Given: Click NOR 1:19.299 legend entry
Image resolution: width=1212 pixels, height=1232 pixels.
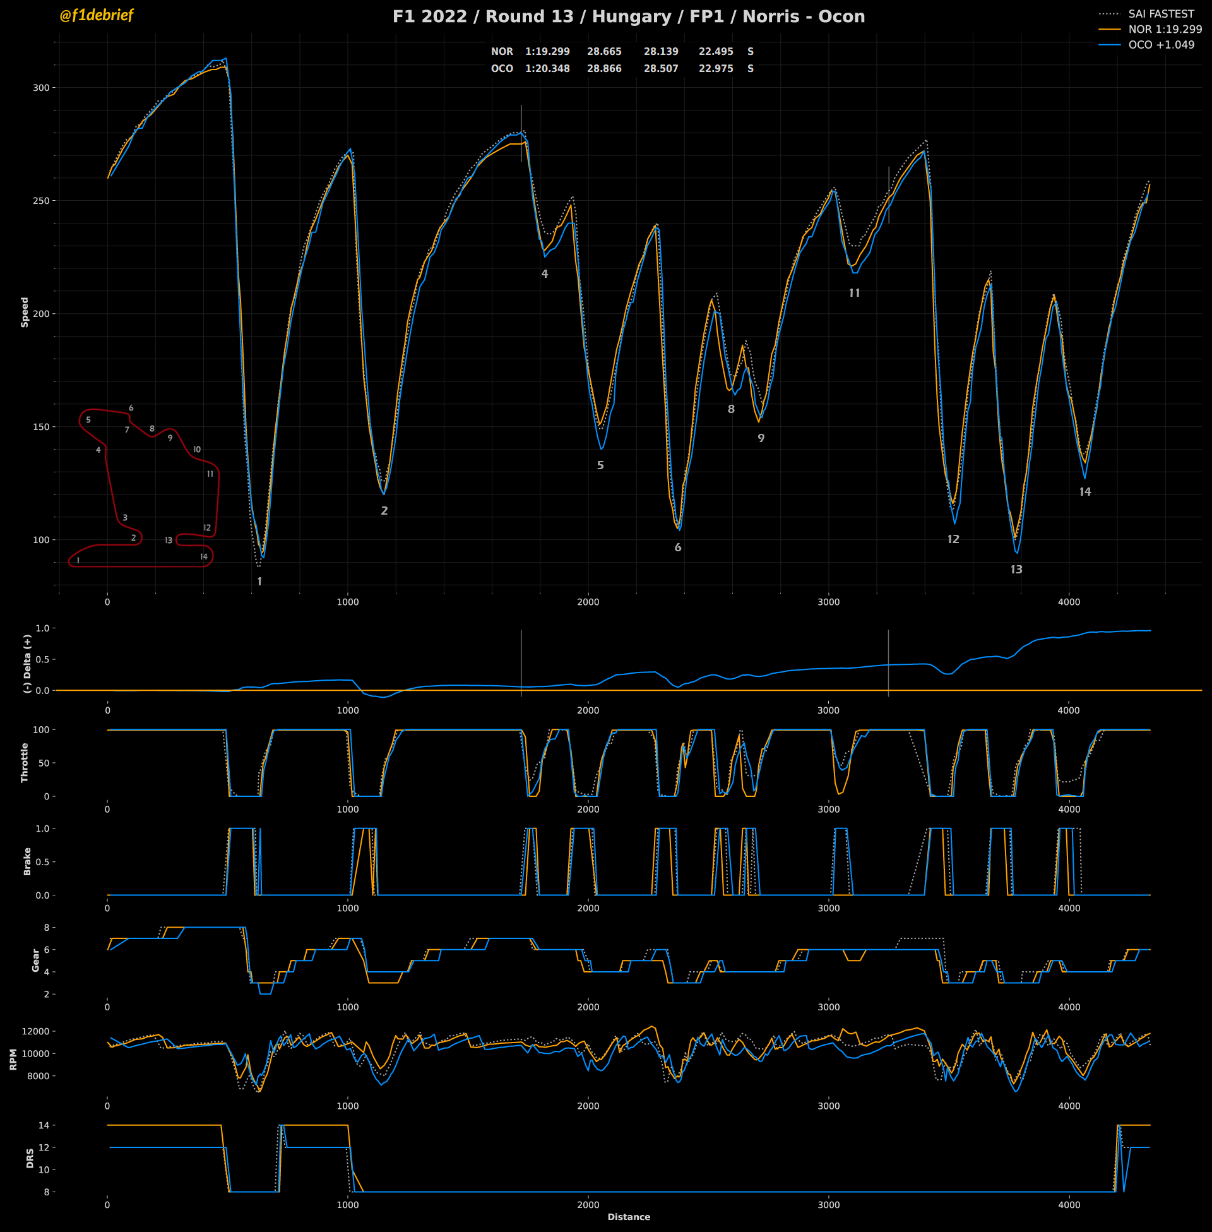Looking at the screenshot, I should [1164, 29].
